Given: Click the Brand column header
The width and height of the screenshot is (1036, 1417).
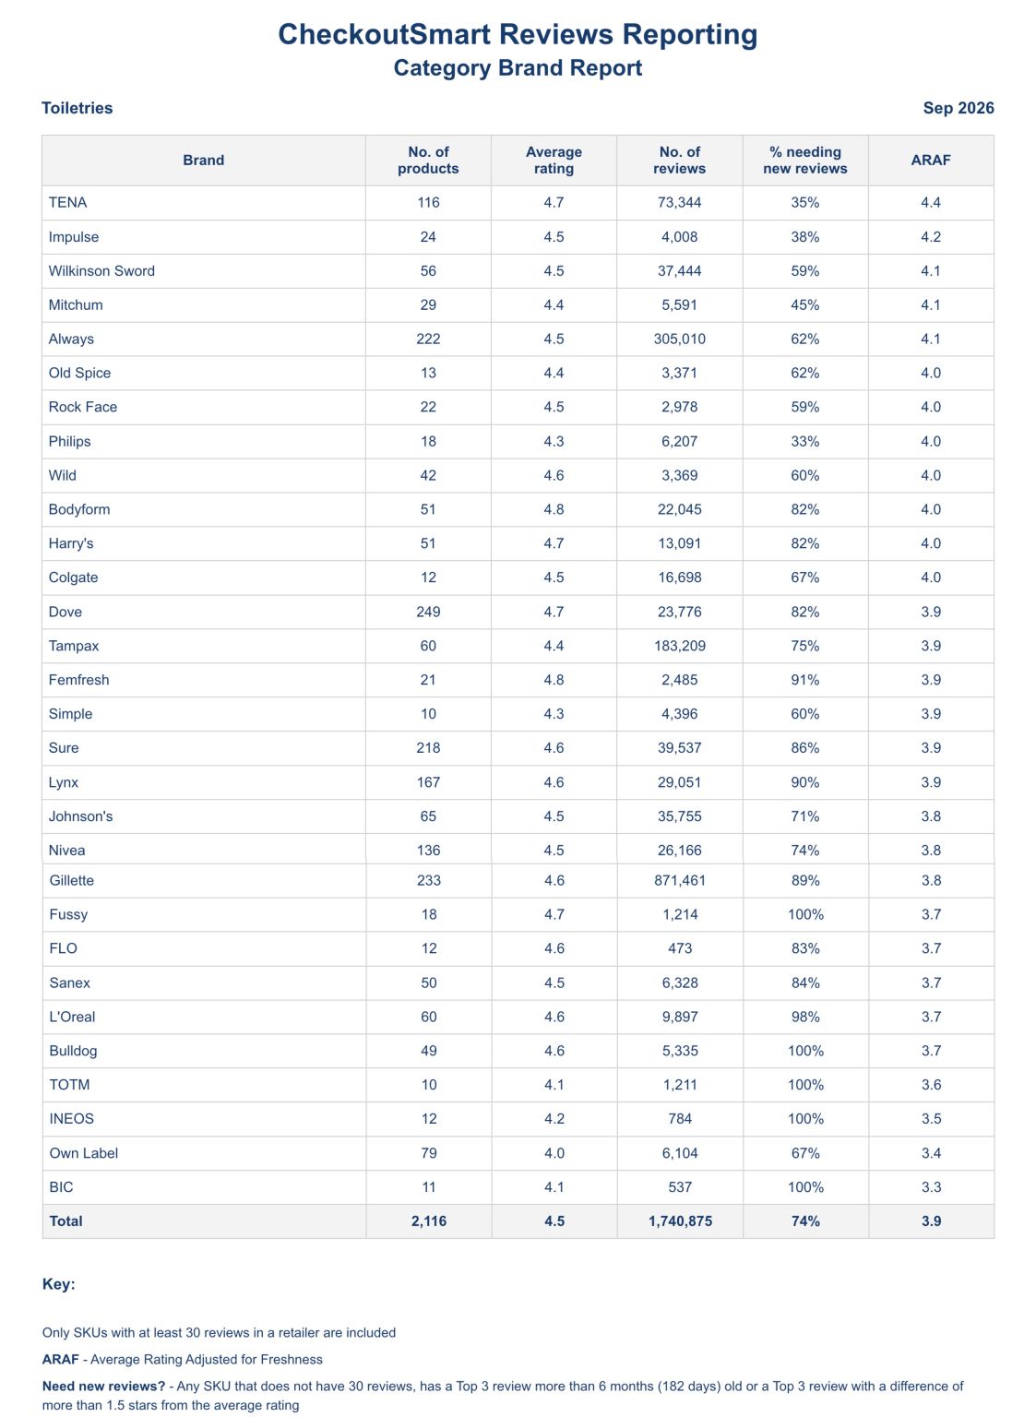Looking at the screenshot, I should 203,161.
